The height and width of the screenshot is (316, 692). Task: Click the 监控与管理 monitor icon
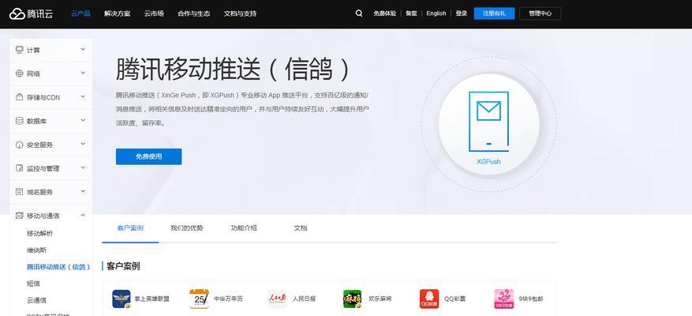click(x=20, y=168)
